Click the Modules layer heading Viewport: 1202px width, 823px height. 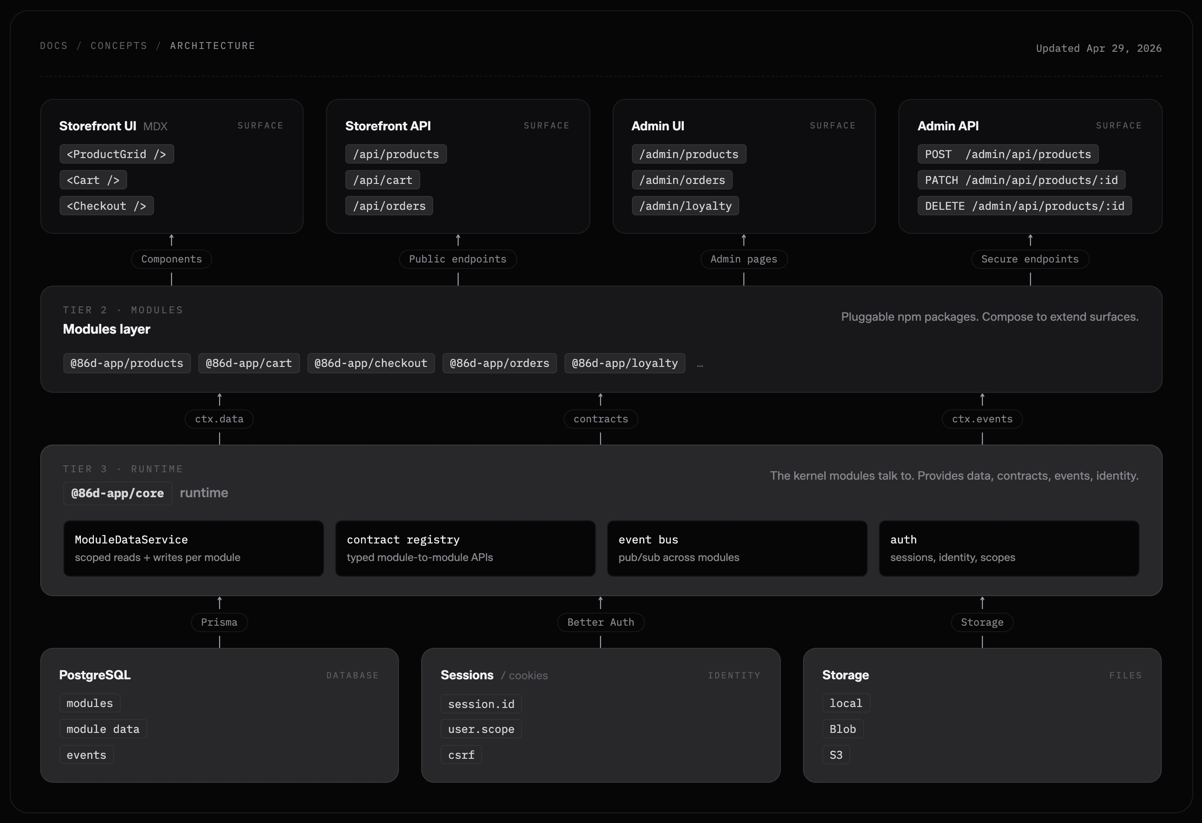click(106, 329)
